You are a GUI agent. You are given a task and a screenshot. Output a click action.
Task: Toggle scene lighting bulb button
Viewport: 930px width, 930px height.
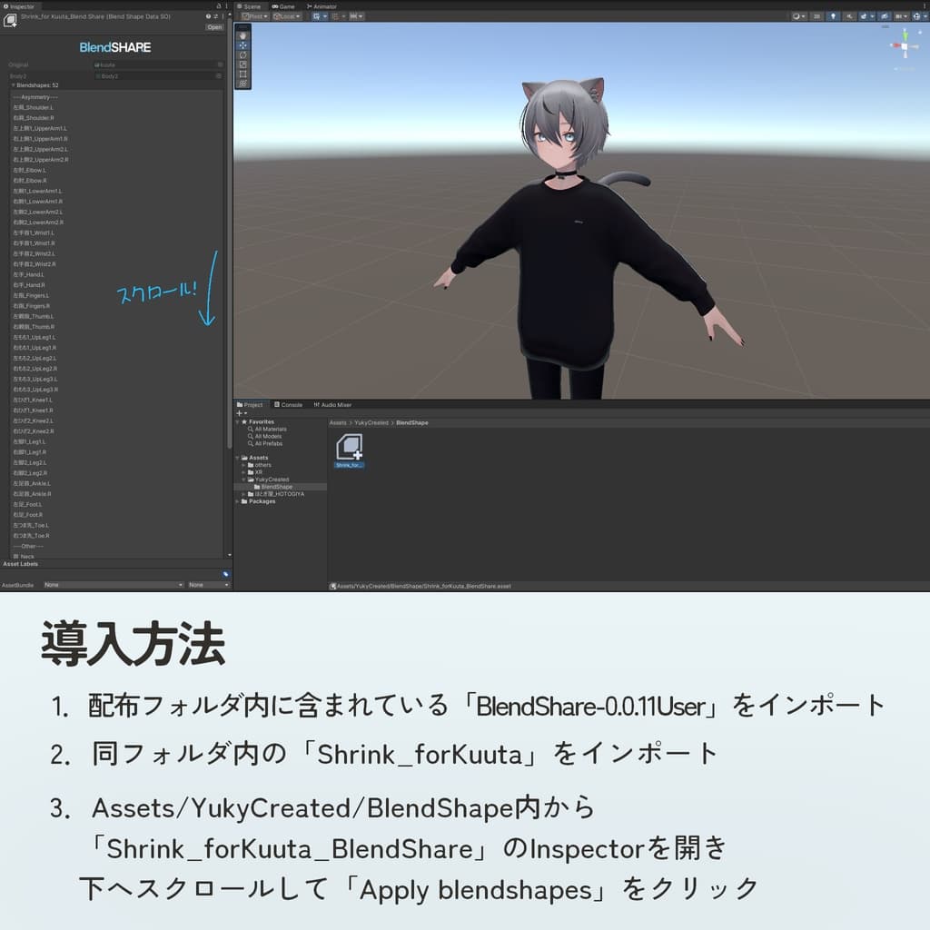[x=833, y=16]
